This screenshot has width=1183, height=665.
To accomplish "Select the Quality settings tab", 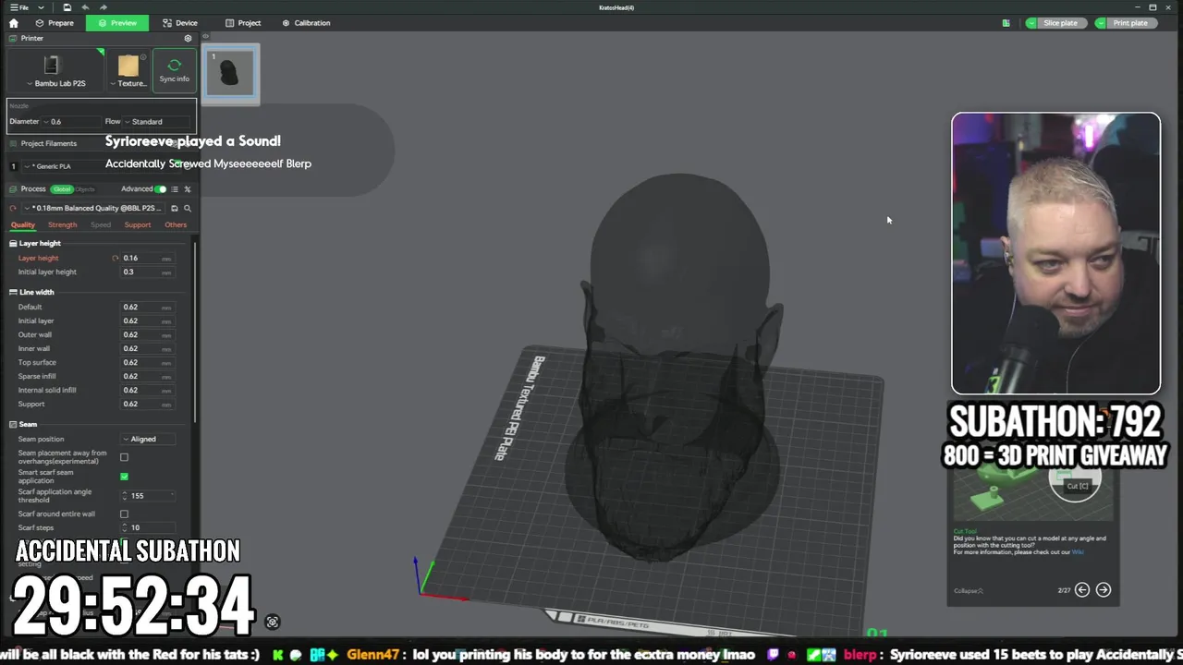I will click(x=23, y=225).
